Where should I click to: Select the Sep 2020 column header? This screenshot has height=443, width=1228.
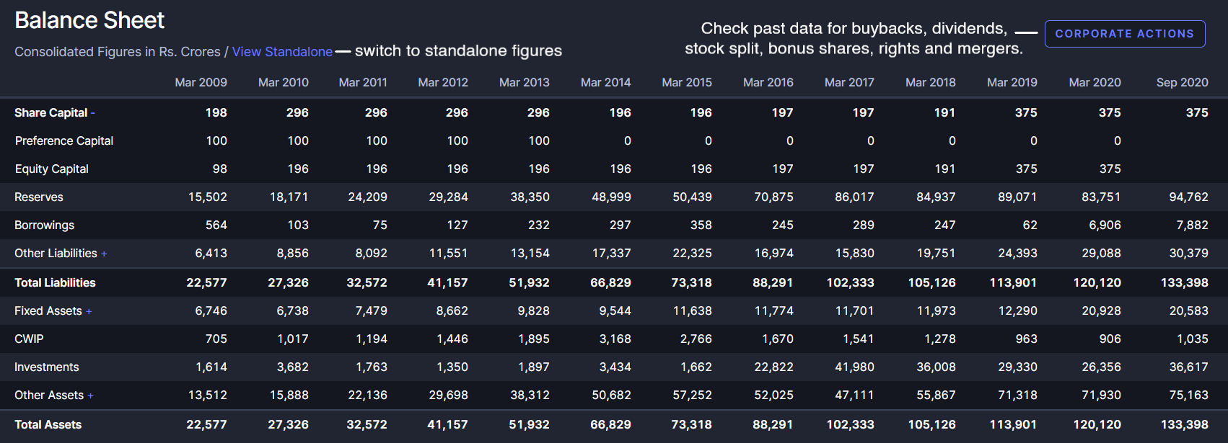point(1182,82)
